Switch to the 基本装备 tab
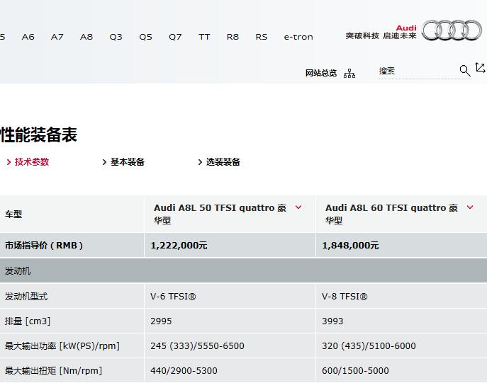The width and height of the screenshot is (487, 383). (123, 162)
